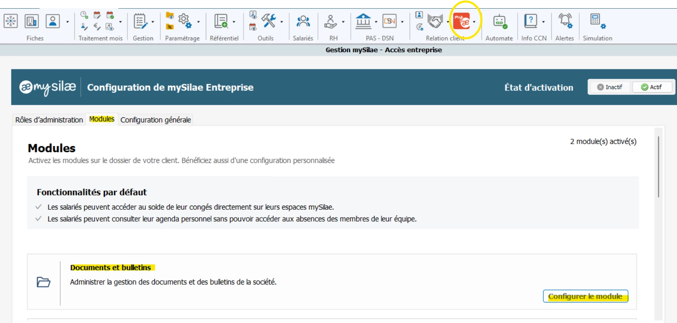Open the Alertes bell icon
The height and width of the screenshot is (323, 677).
[x=565, y=21]
